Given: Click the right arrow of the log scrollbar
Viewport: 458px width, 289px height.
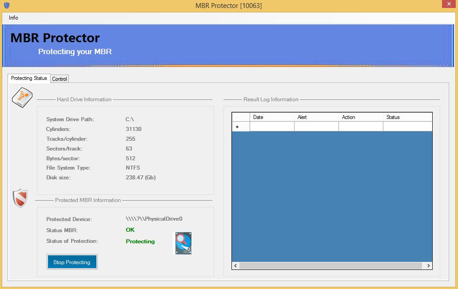Looking at the screenshot, I should (x=428, y=265).
